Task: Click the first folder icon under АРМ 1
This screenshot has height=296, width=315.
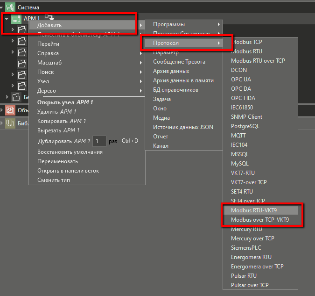Action: tap(22, 30)
